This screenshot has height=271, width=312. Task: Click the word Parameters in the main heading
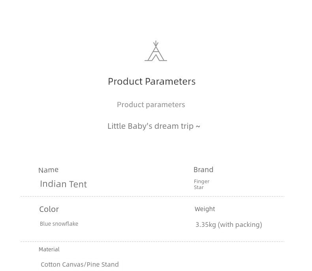[170, 82]
